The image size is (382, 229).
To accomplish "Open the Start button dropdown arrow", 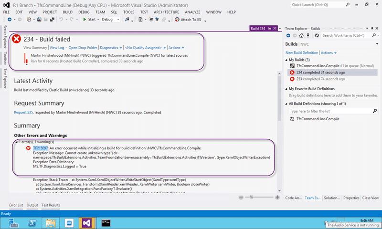I will coord(98,20).
